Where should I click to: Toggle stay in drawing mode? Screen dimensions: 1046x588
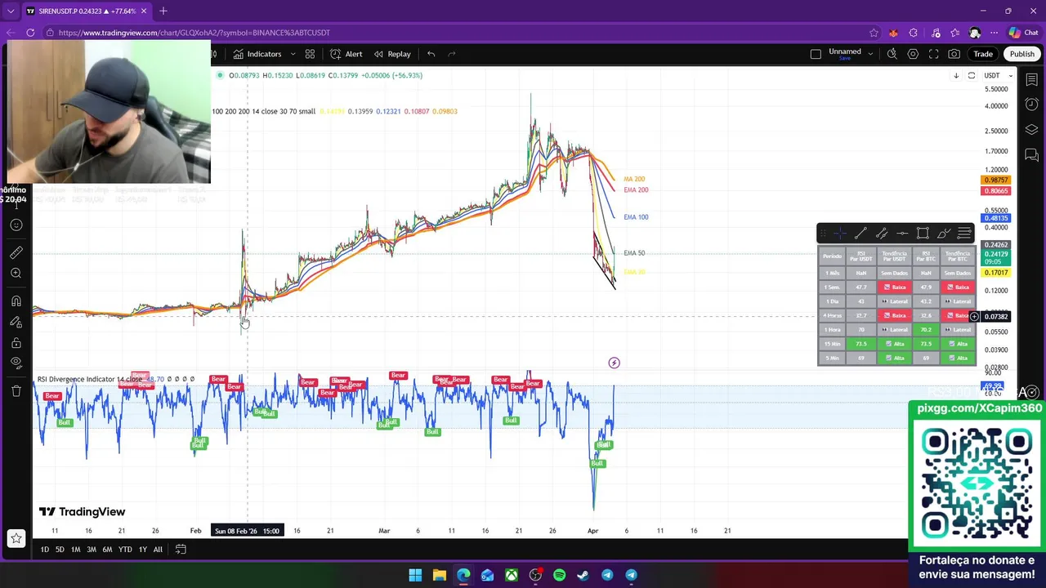coord(16,322)
